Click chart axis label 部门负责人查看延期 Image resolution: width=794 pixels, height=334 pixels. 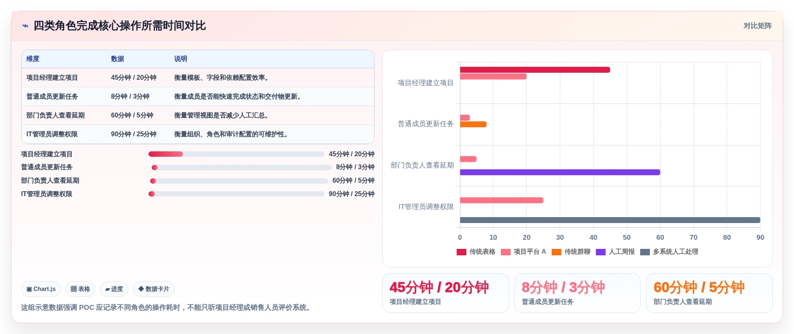422,165
